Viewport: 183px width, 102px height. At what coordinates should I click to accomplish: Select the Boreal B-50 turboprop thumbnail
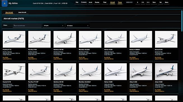166,39
